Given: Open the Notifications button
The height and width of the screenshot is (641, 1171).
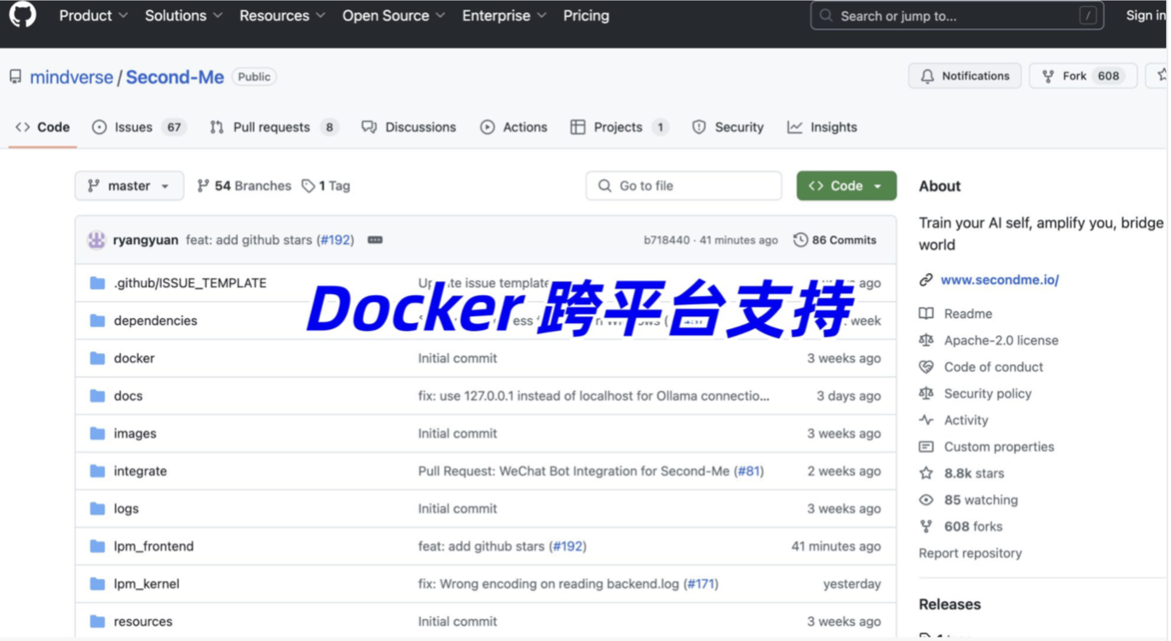Looking at the screenshot, I should pos(965,76).
